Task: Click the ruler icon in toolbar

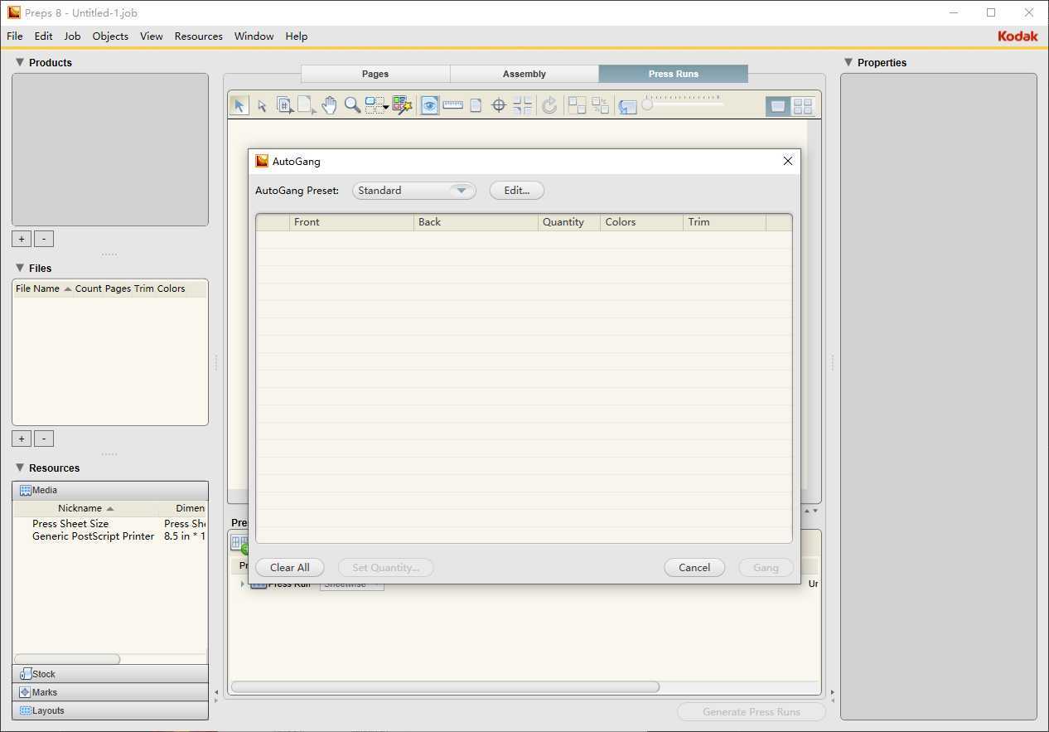Action: pos(452,105)
